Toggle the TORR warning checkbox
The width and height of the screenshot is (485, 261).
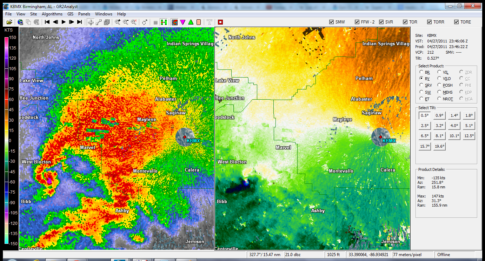click(x=429, y=22)
